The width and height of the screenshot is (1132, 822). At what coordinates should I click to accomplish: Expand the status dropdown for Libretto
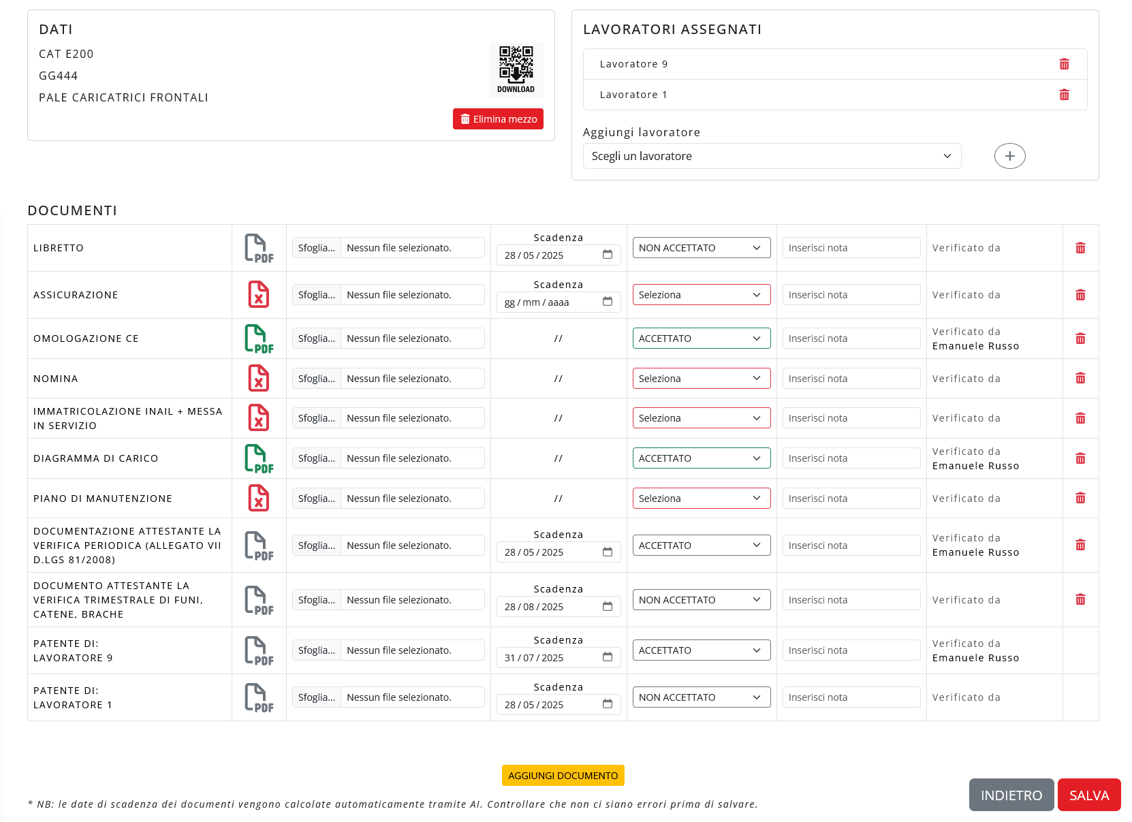(701, 248)
